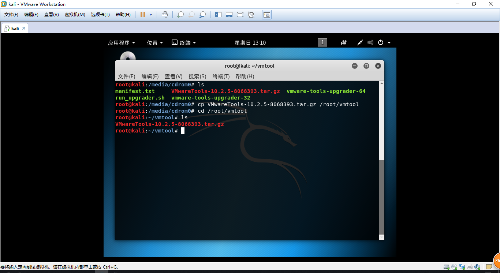Click the network adapter status icon
This screenshot has height=273, width=500.
coord(462,267)
